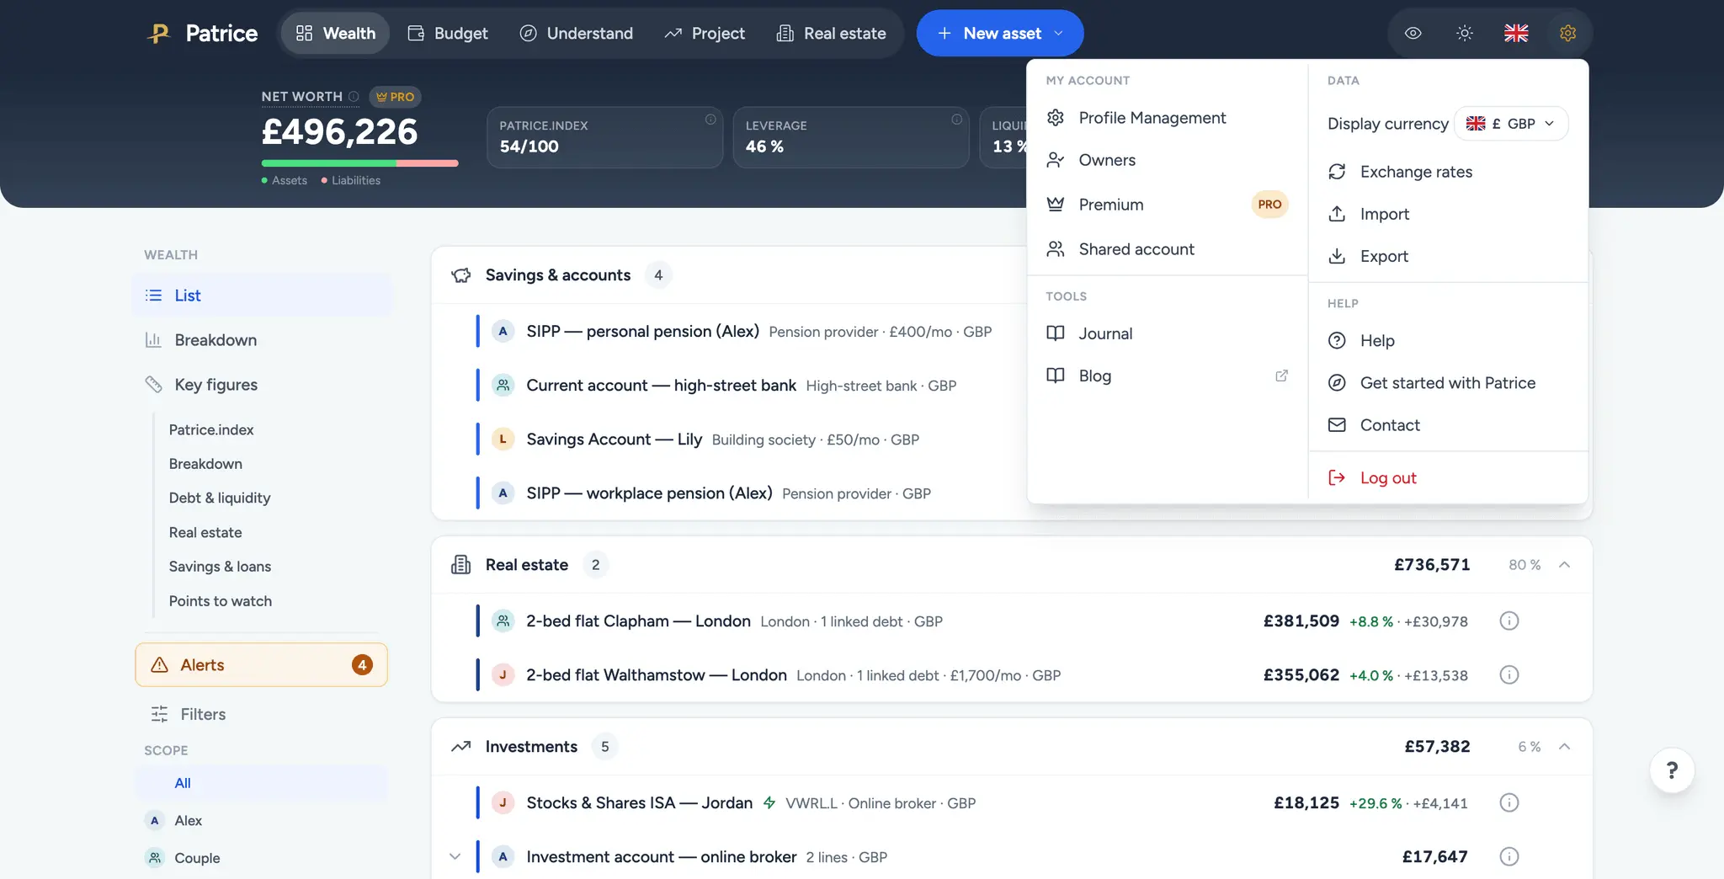The image size is (1724, 879).
Task: Choose Export data
Action: click(x=1448, y=256)
